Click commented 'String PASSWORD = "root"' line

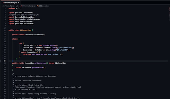click(35, 94)
